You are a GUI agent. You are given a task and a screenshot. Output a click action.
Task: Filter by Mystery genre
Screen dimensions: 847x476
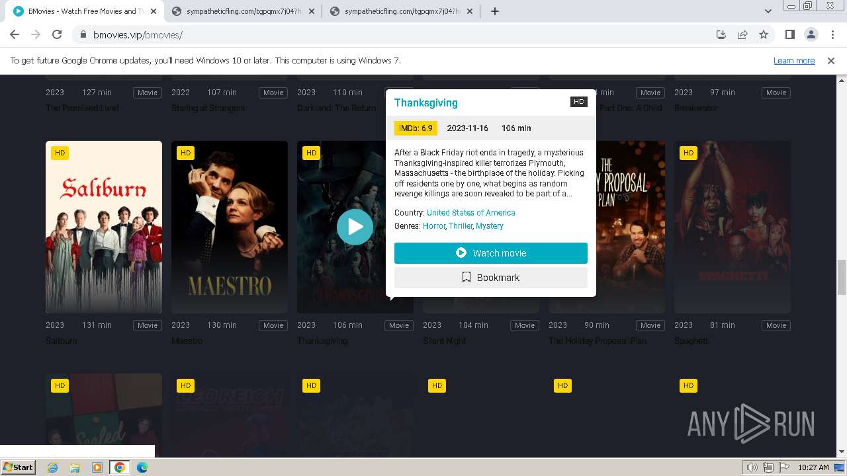point(490,226)
